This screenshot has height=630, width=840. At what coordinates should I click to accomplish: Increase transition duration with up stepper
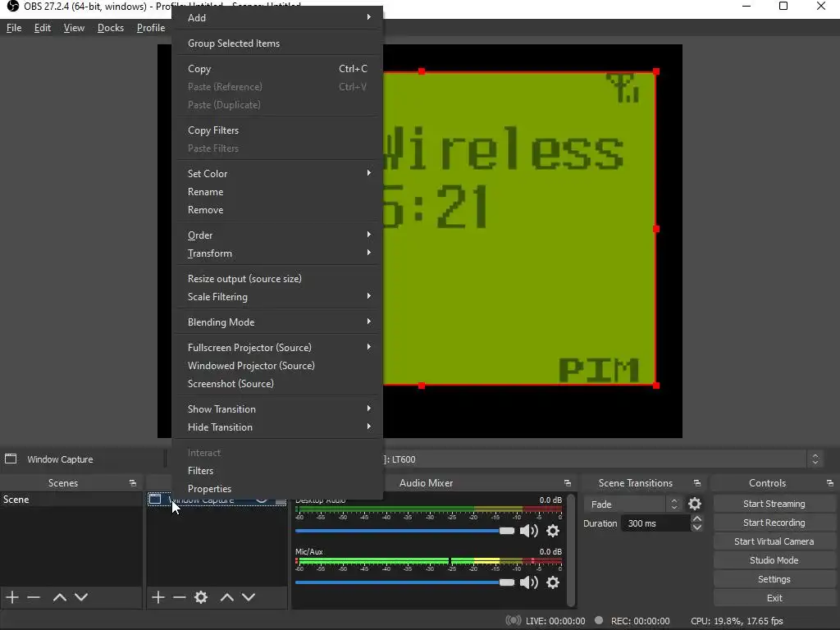697,518
